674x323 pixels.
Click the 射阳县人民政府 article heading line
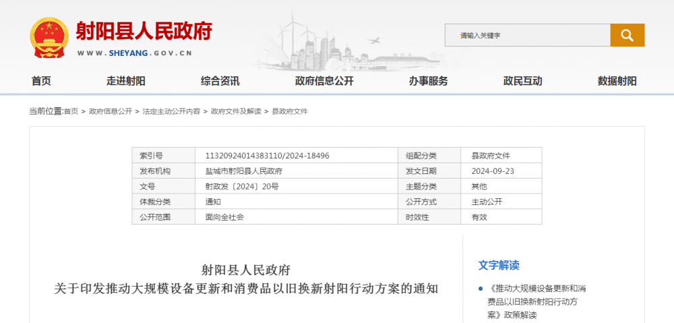click(x=246, y=270)
